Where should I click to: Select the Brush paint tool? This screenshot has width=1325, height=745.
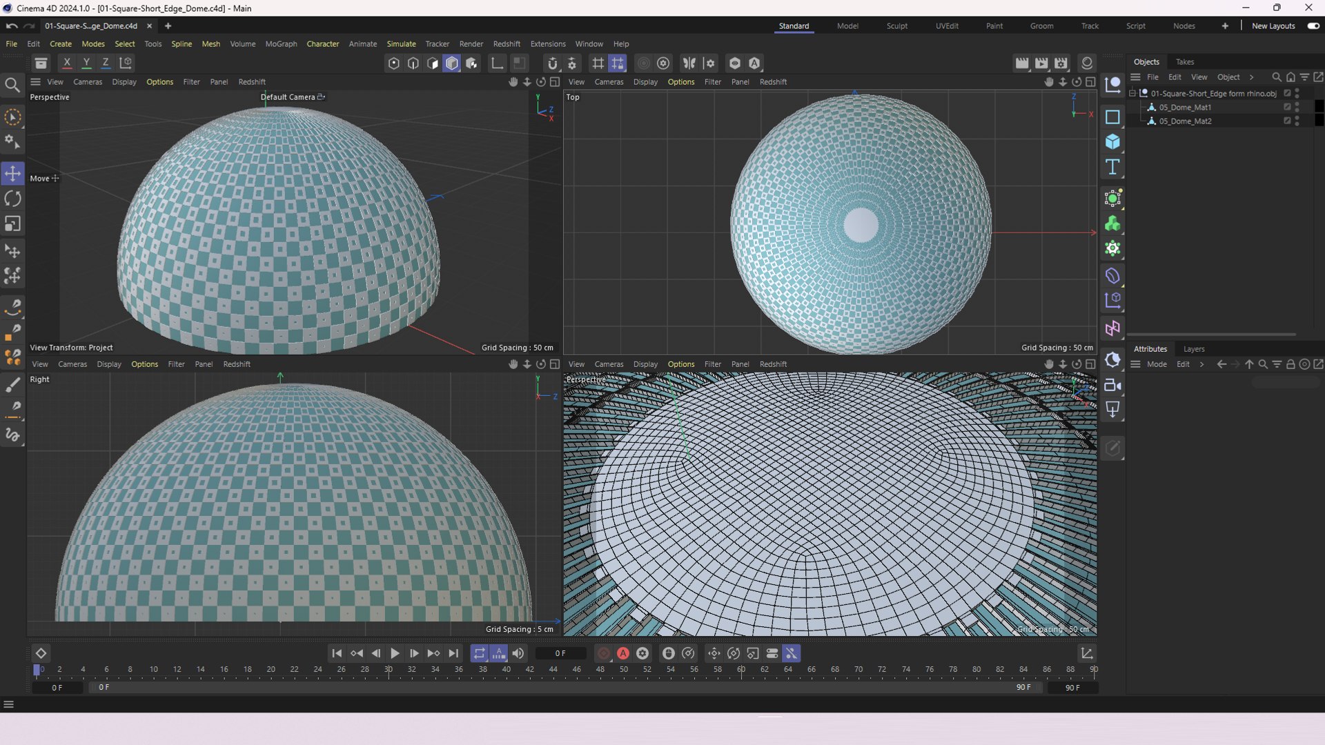coord(12,384)
